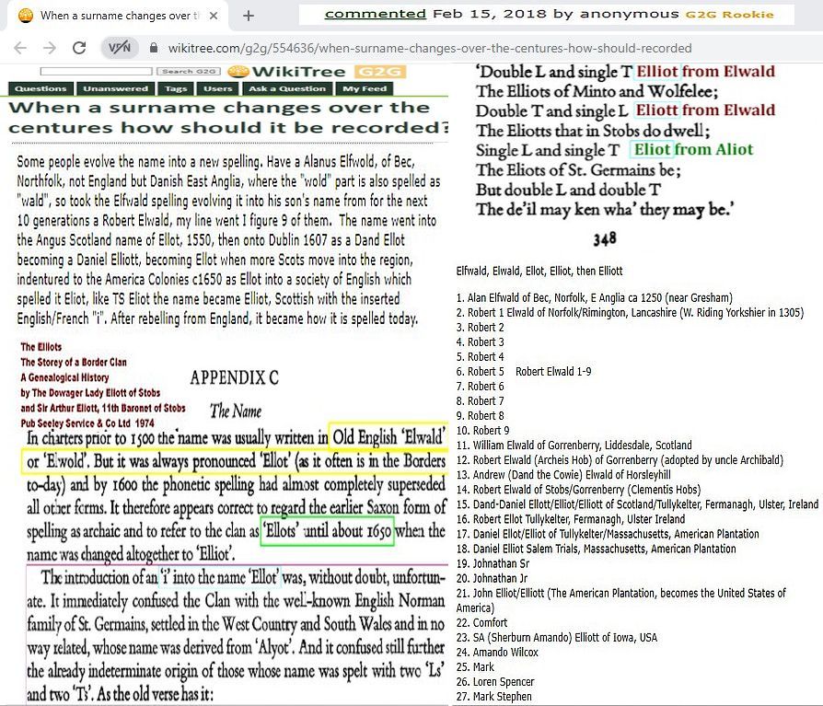Click the question title 'When a surname changes over the centures'
The height and width of the screenshot is (706, 823).
click(x=228, y=118)
